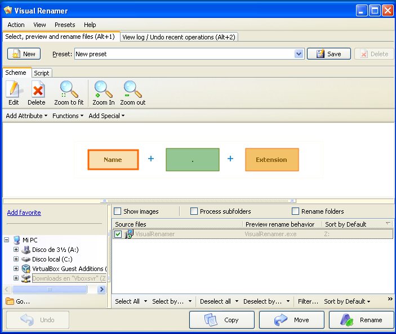Expand the Disco de 3½ (A:) node
The image size is (396, 334).
(16, 249)
